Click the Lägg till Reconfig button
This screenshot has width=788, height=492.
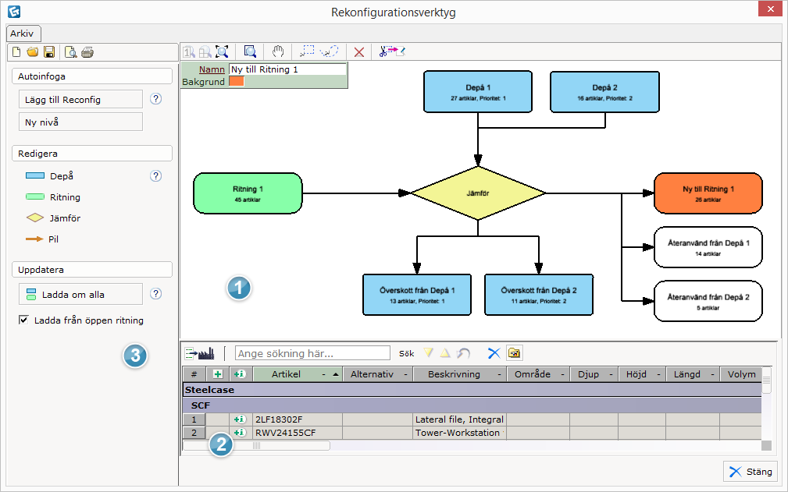pyautogui.click(x=80, y=99)
